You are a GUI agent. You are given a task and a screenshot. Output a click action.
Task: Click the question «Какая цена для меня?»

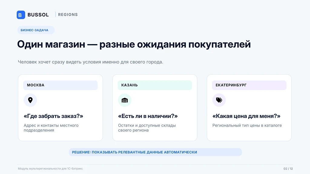click(x=246, y=116)
